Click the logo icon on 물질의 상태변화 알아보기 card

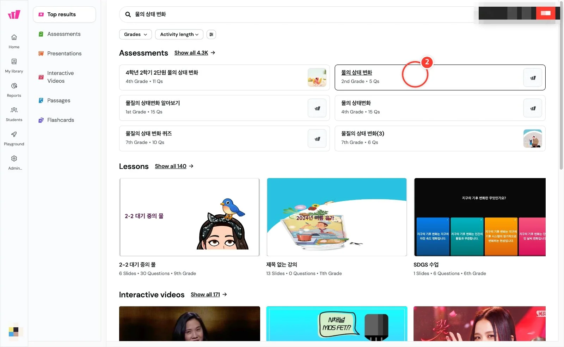317,108
